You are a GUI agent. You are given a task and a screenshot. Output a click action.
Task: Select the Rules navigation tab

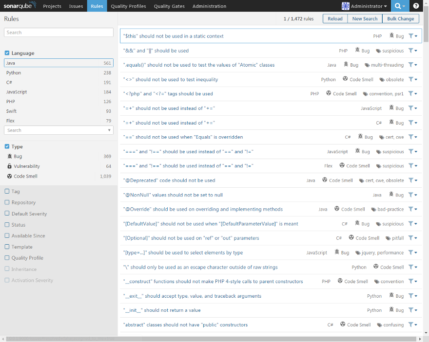point(97,6)
